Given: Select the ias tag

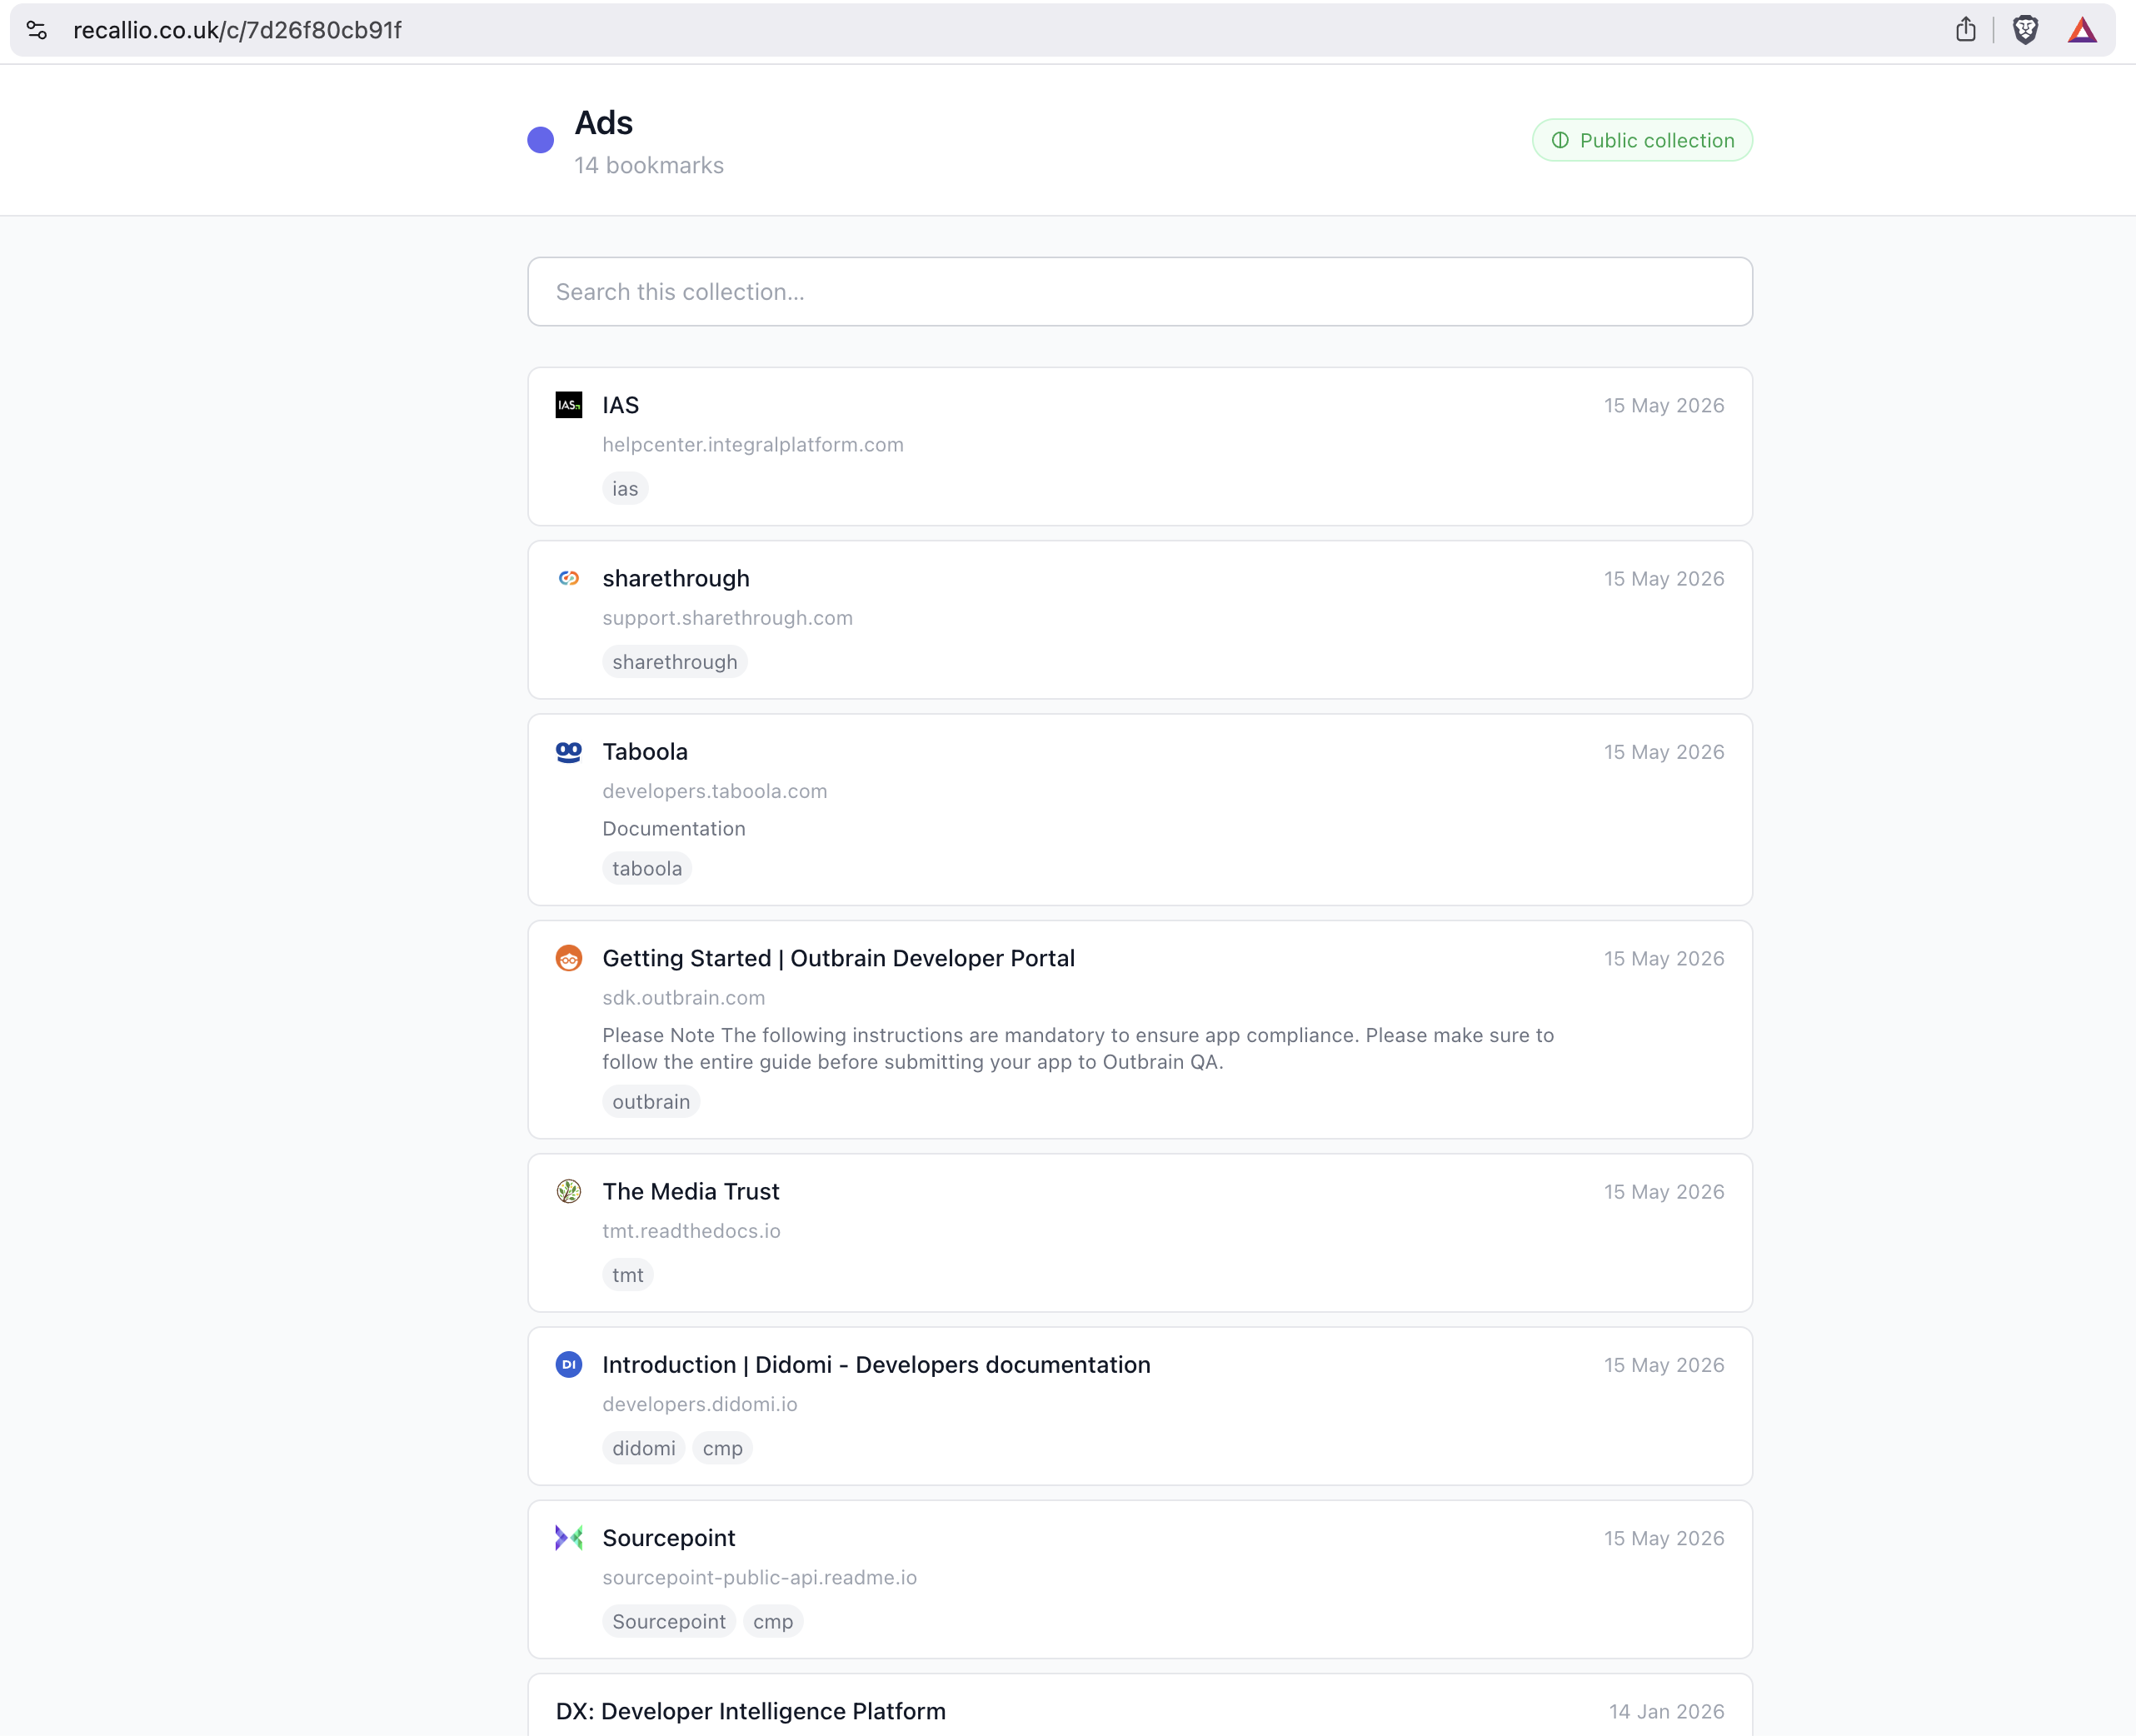Looking at the screenshot, I should point(625,489).
